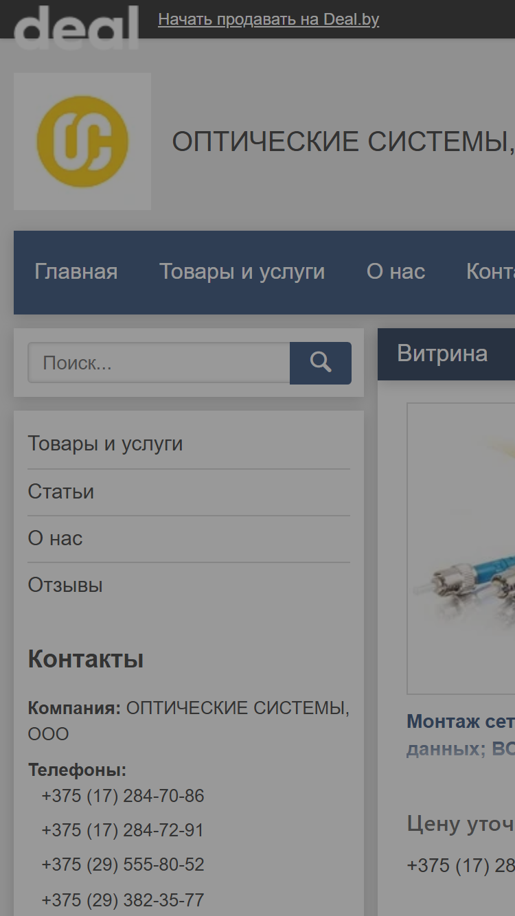Click 'Цену уточ…' price text under product
The height and width of the screenshot is (916, 515).
[461, 823]
